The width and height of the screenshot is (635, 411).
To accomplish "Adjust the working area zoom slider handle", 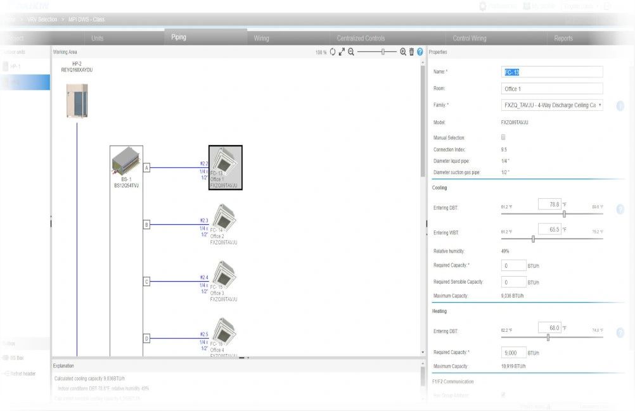I will coord(383,52).
